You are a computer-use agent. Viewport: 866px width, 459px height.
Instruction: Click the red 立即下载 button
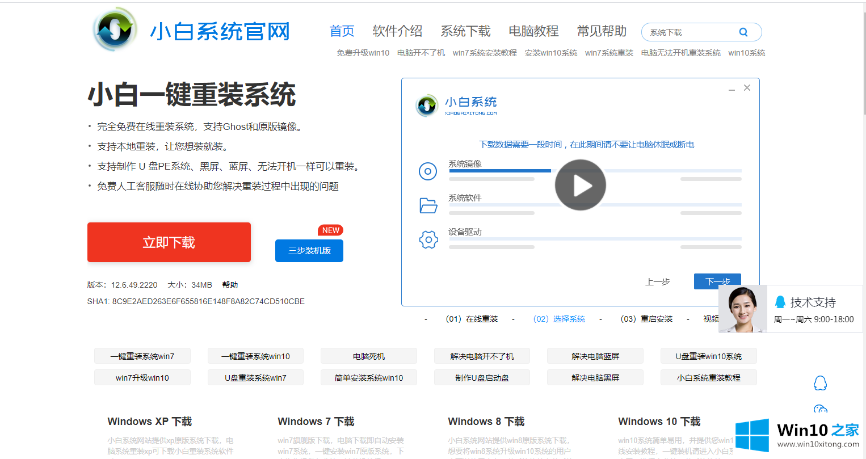tap(169, 242)
